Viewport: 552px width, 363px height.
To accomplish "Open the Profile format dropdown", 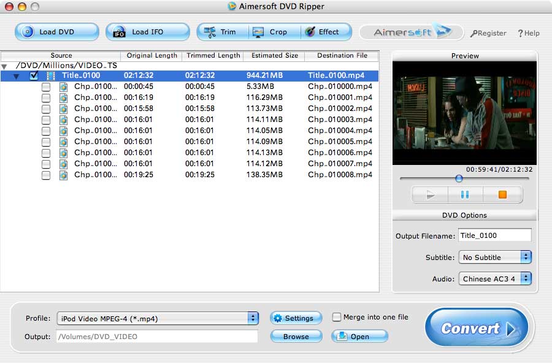I will pos(251,318).
